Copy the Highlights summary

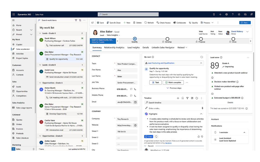[149, 137]
